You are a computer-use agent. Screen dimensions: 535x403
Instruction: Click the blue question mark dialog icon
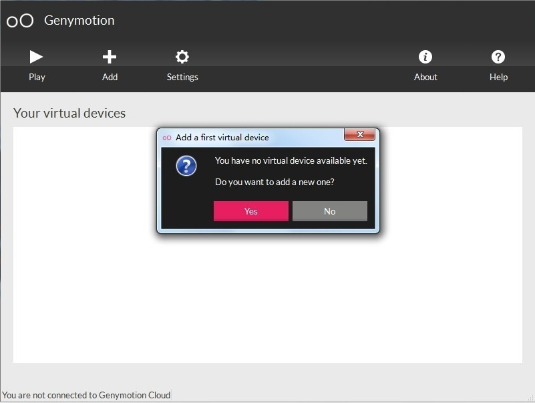(x=186, y=166)
